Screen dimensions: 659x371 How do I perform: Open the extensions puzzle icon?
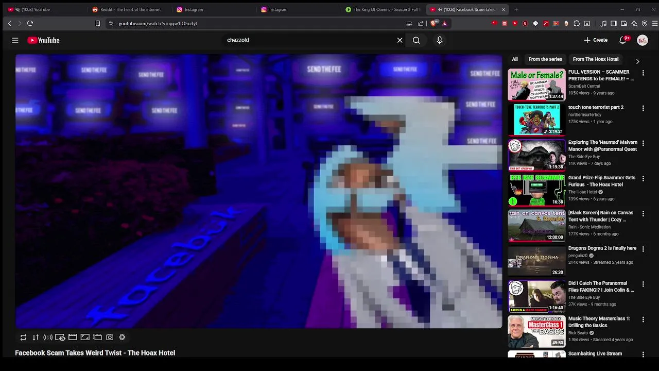click(x=577, y=23)
